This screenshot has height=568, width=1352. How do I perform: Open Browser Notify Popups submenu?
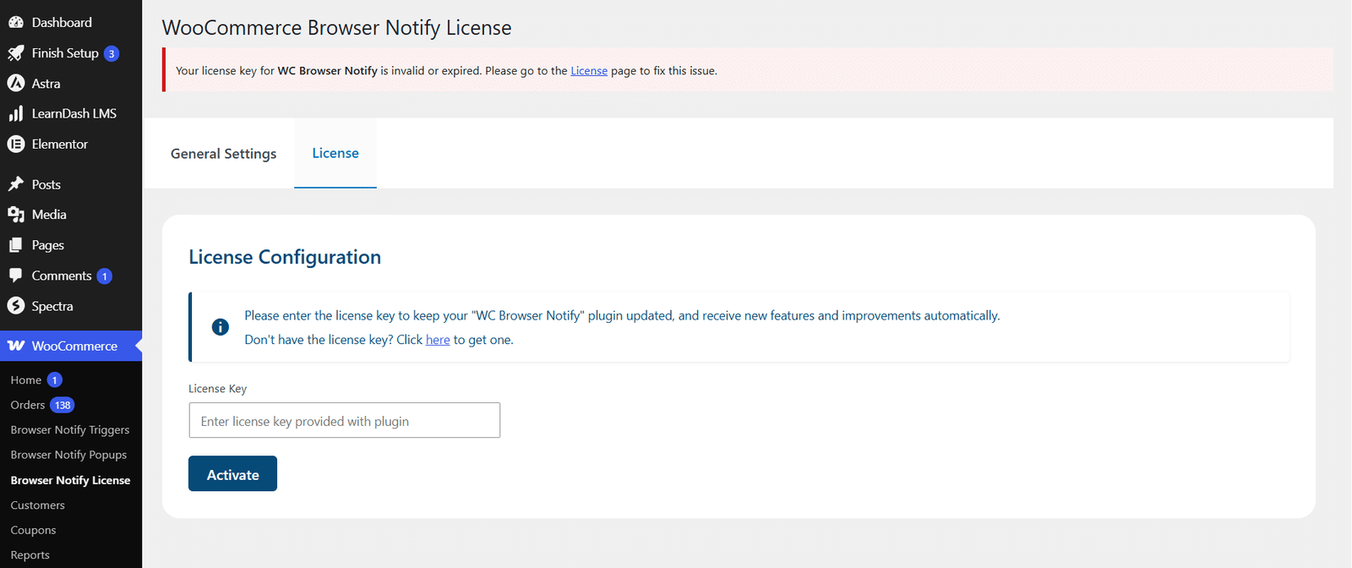68,455
